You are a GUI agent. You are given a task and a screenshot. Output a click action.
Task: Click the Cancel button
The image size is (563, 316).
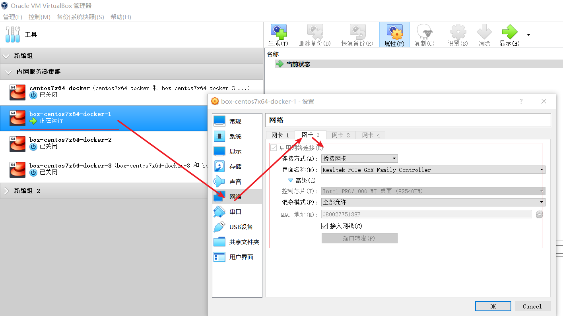533,306
